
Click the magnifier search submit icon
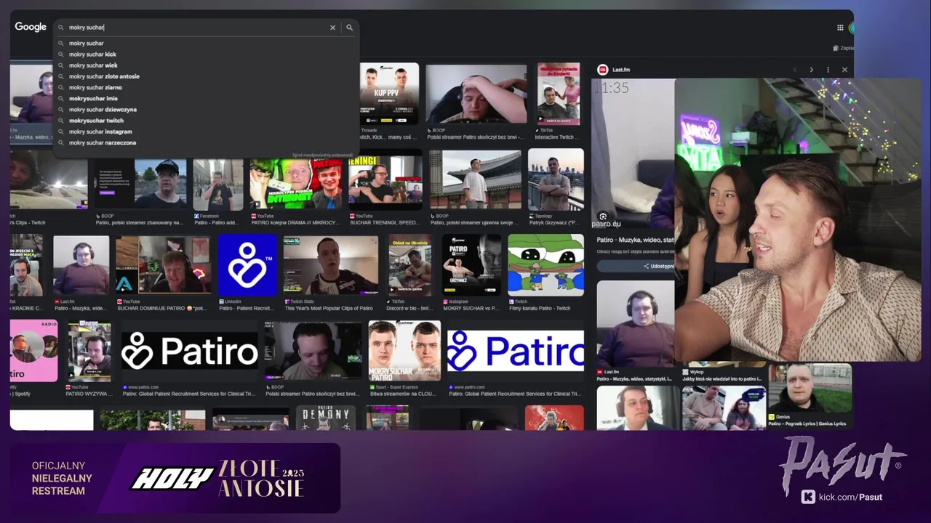tap(349, 28)
